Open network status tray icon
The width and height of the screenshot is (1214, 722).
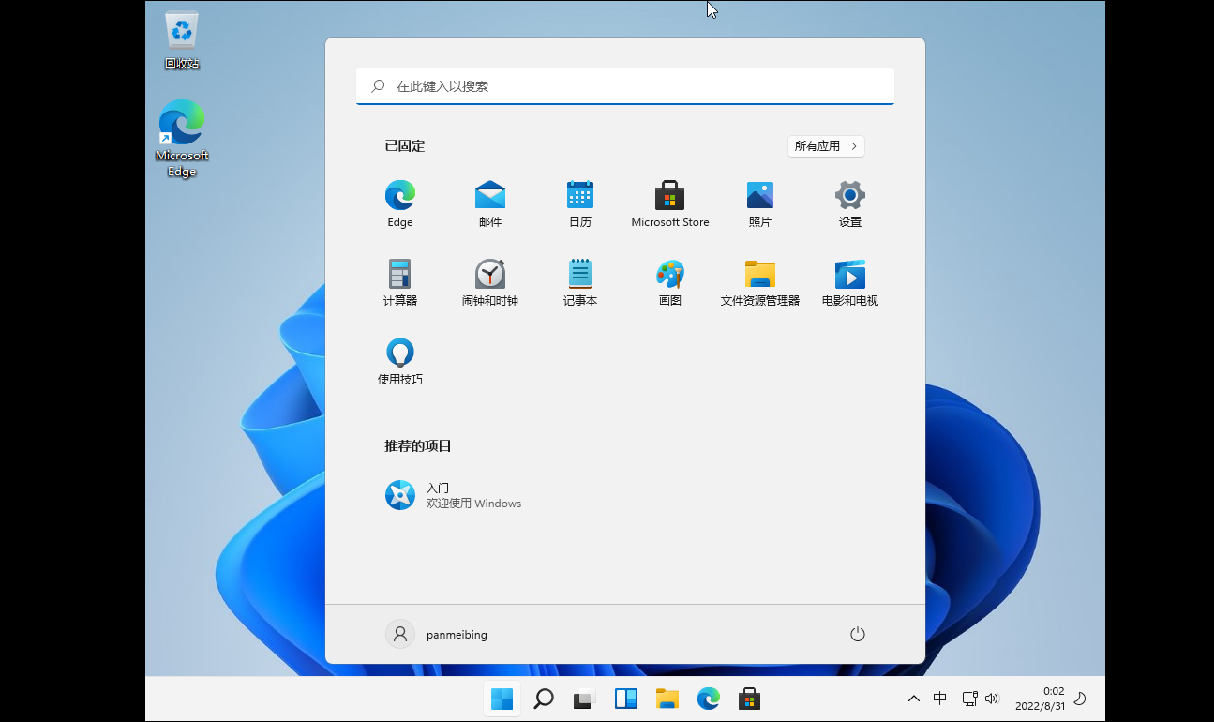tap(969, 699)
